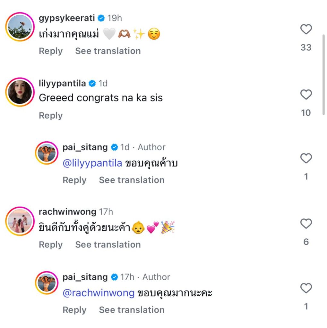The height and width of the screenshot is (328, 327).
Task: Open the gypsykeerati username link
Action: click(x=67, y=18)
